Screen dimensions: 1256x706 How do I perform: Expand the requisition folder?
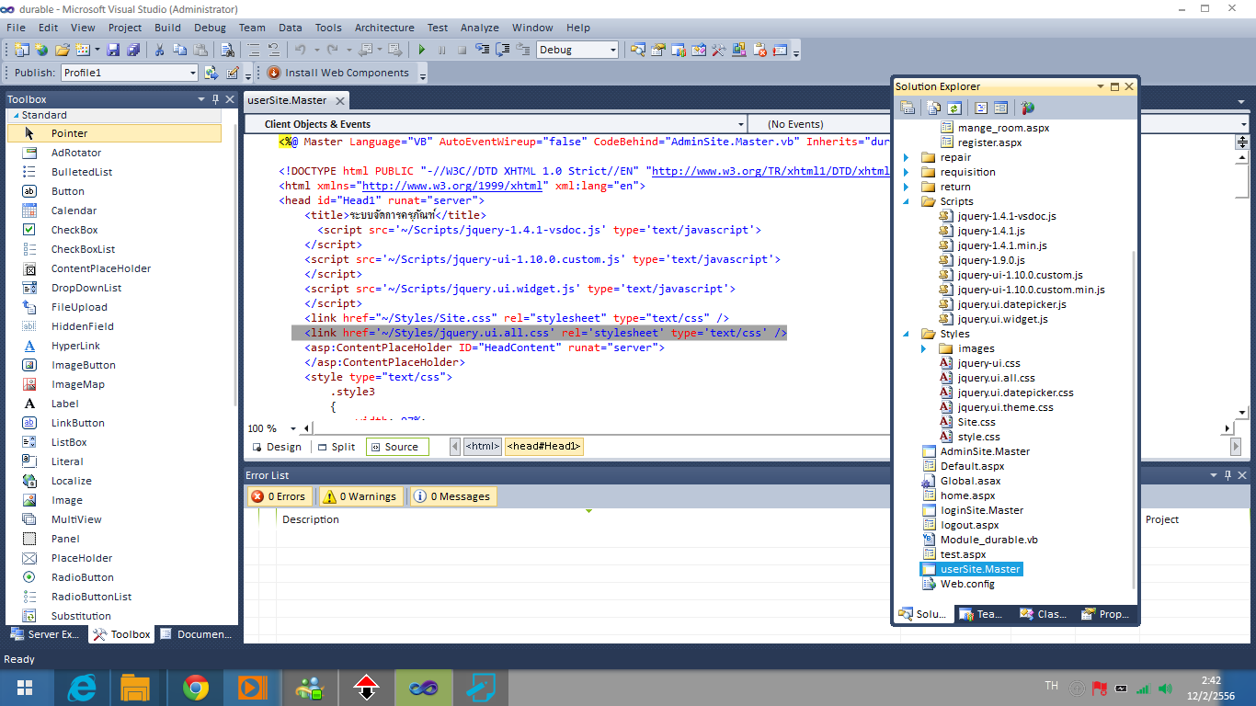coord(907,172)
